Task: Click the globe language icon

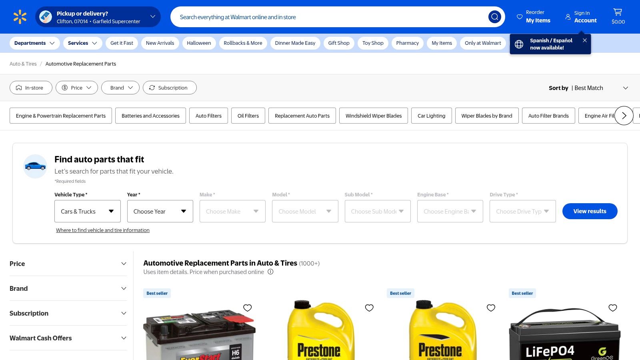Action: [519, 44]
